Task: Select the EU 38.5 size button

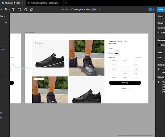Action: 114,61
